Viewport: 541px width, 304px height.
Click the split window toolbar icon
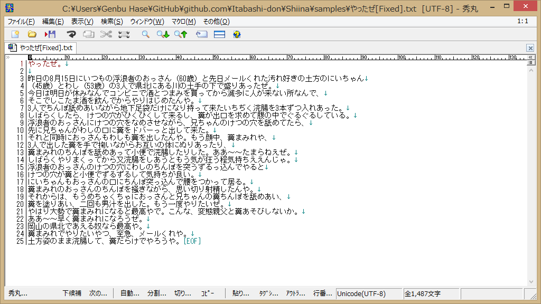tap(219, 34)
